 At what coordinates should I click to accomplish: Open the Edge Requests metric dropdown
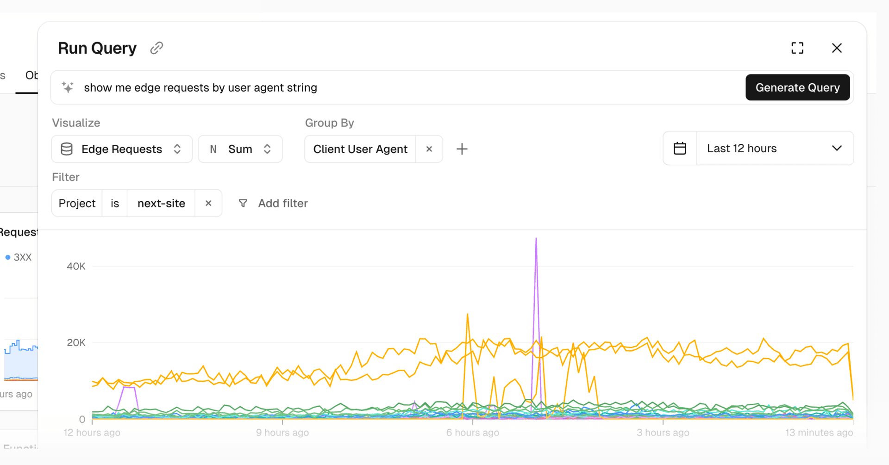tap(122, 149)
